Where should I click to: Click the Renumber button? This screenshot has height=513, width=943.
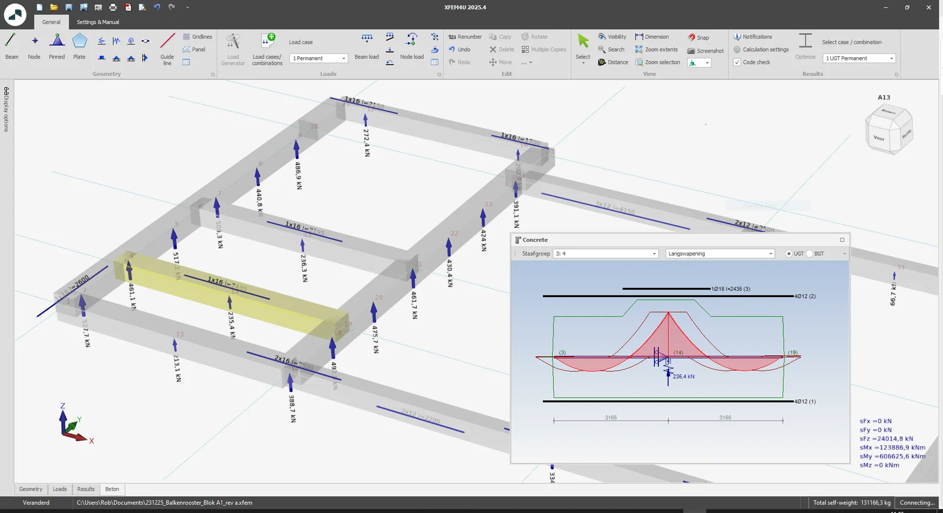465,37
